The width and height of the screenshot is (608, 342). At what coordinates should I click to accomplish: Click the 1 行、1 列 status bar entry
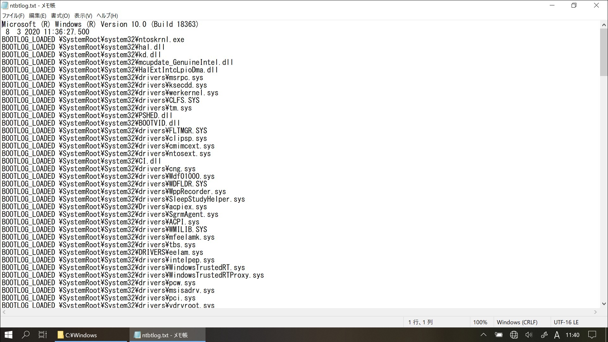click(x=421, y=322)
